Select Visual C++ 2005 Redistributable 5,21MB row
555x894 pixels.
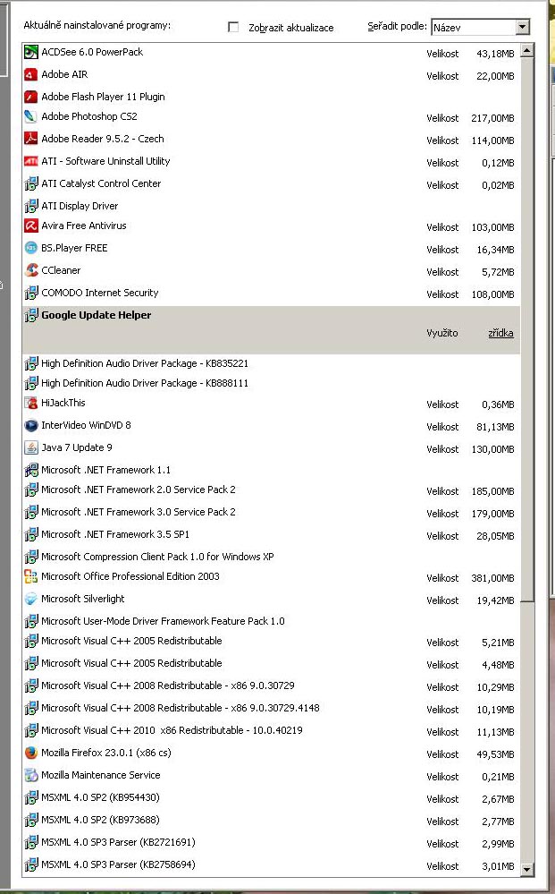pos(271,641)
